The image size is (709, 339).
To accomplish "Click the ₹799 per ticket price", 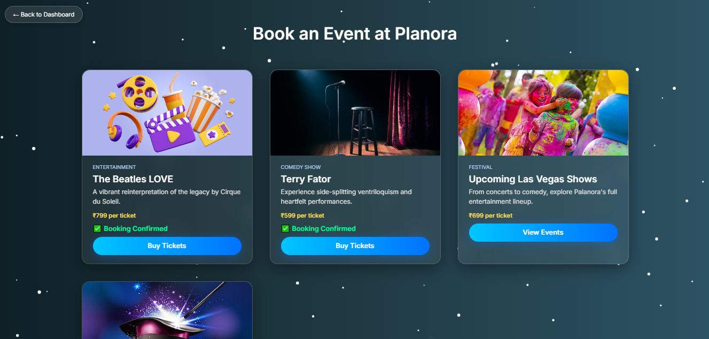I will pos(114,216).
